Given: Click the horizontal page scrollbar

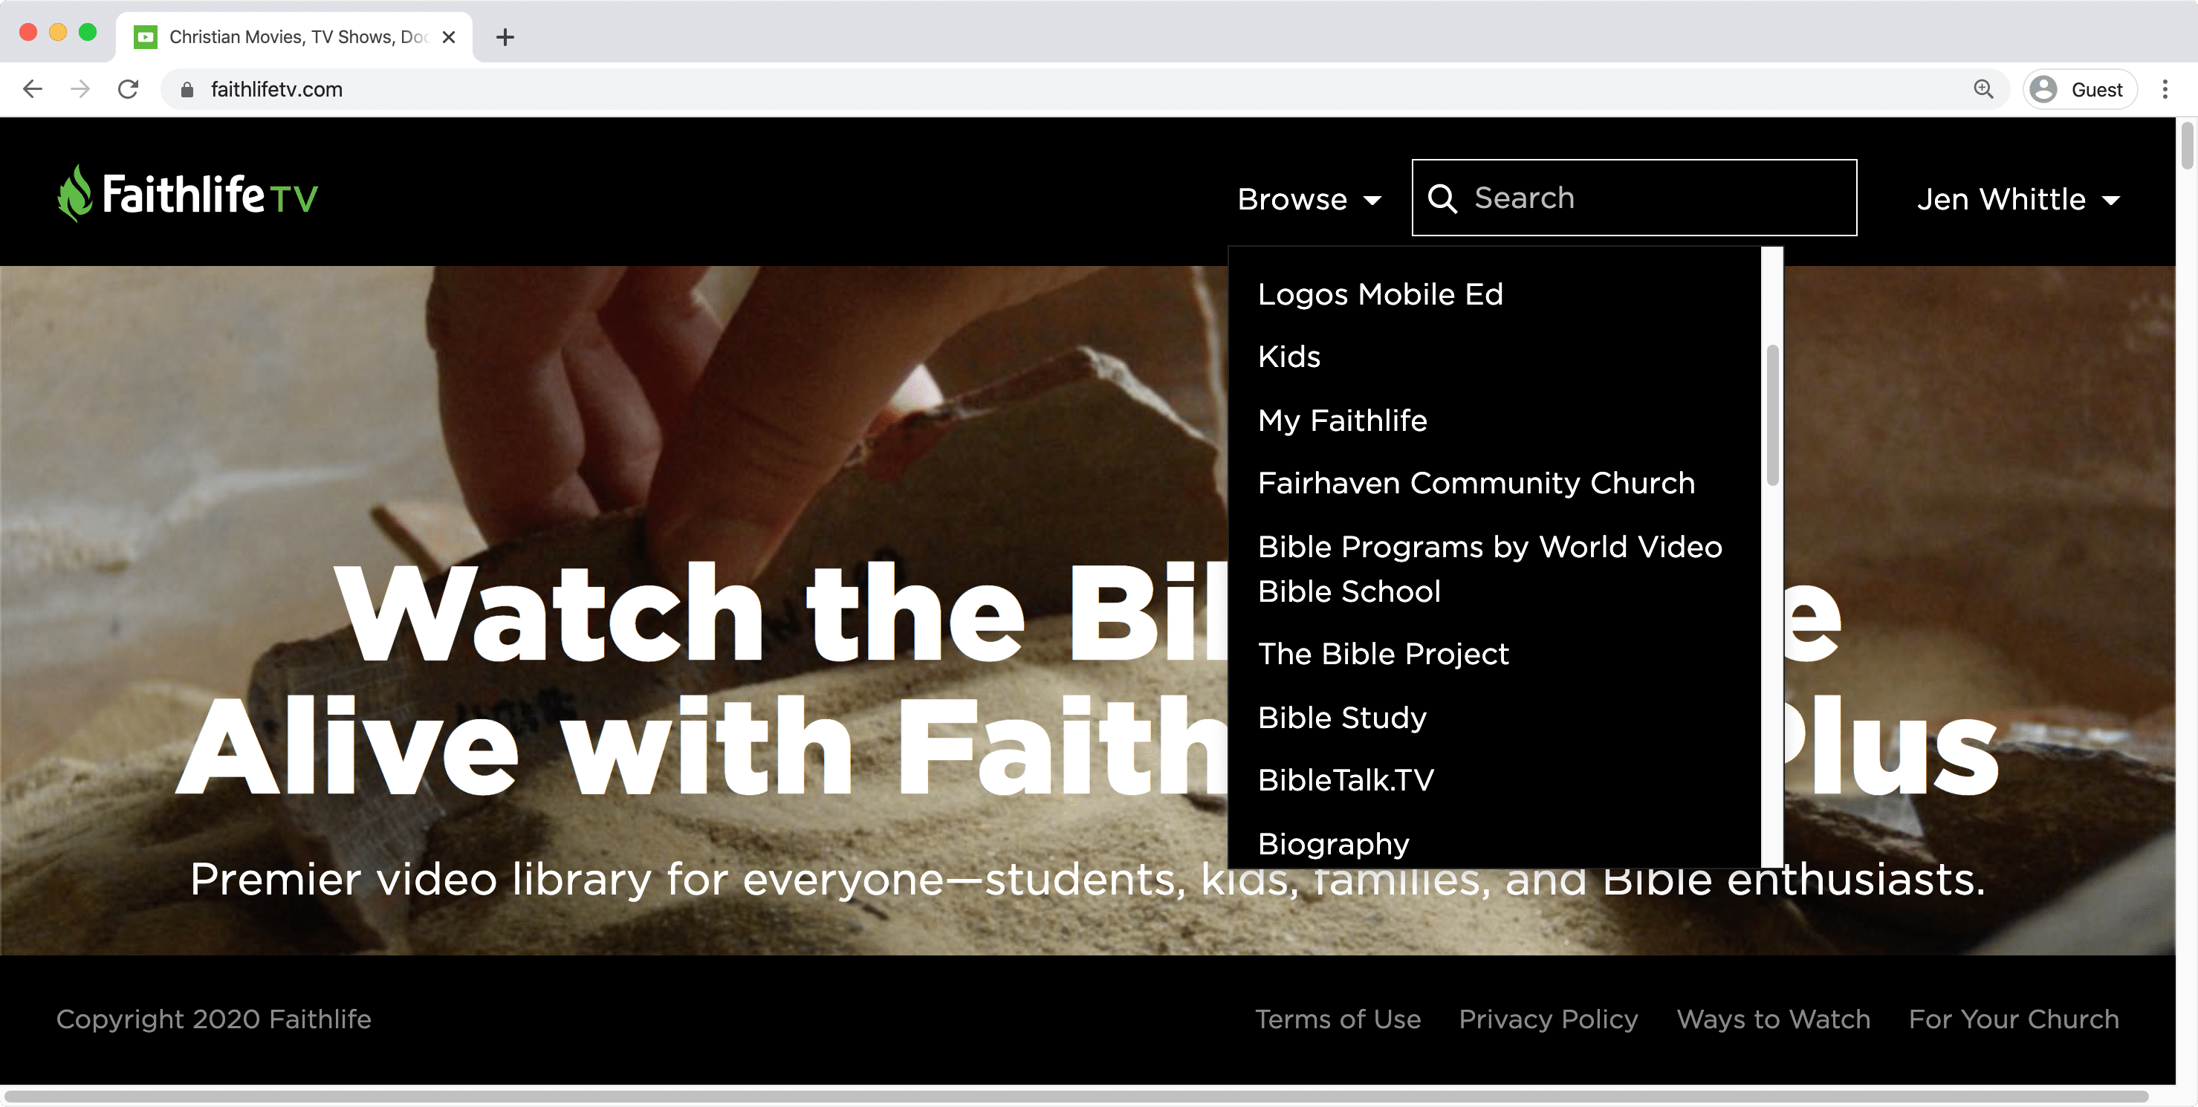Looking at the screenshot, I should [1075, 1096].
